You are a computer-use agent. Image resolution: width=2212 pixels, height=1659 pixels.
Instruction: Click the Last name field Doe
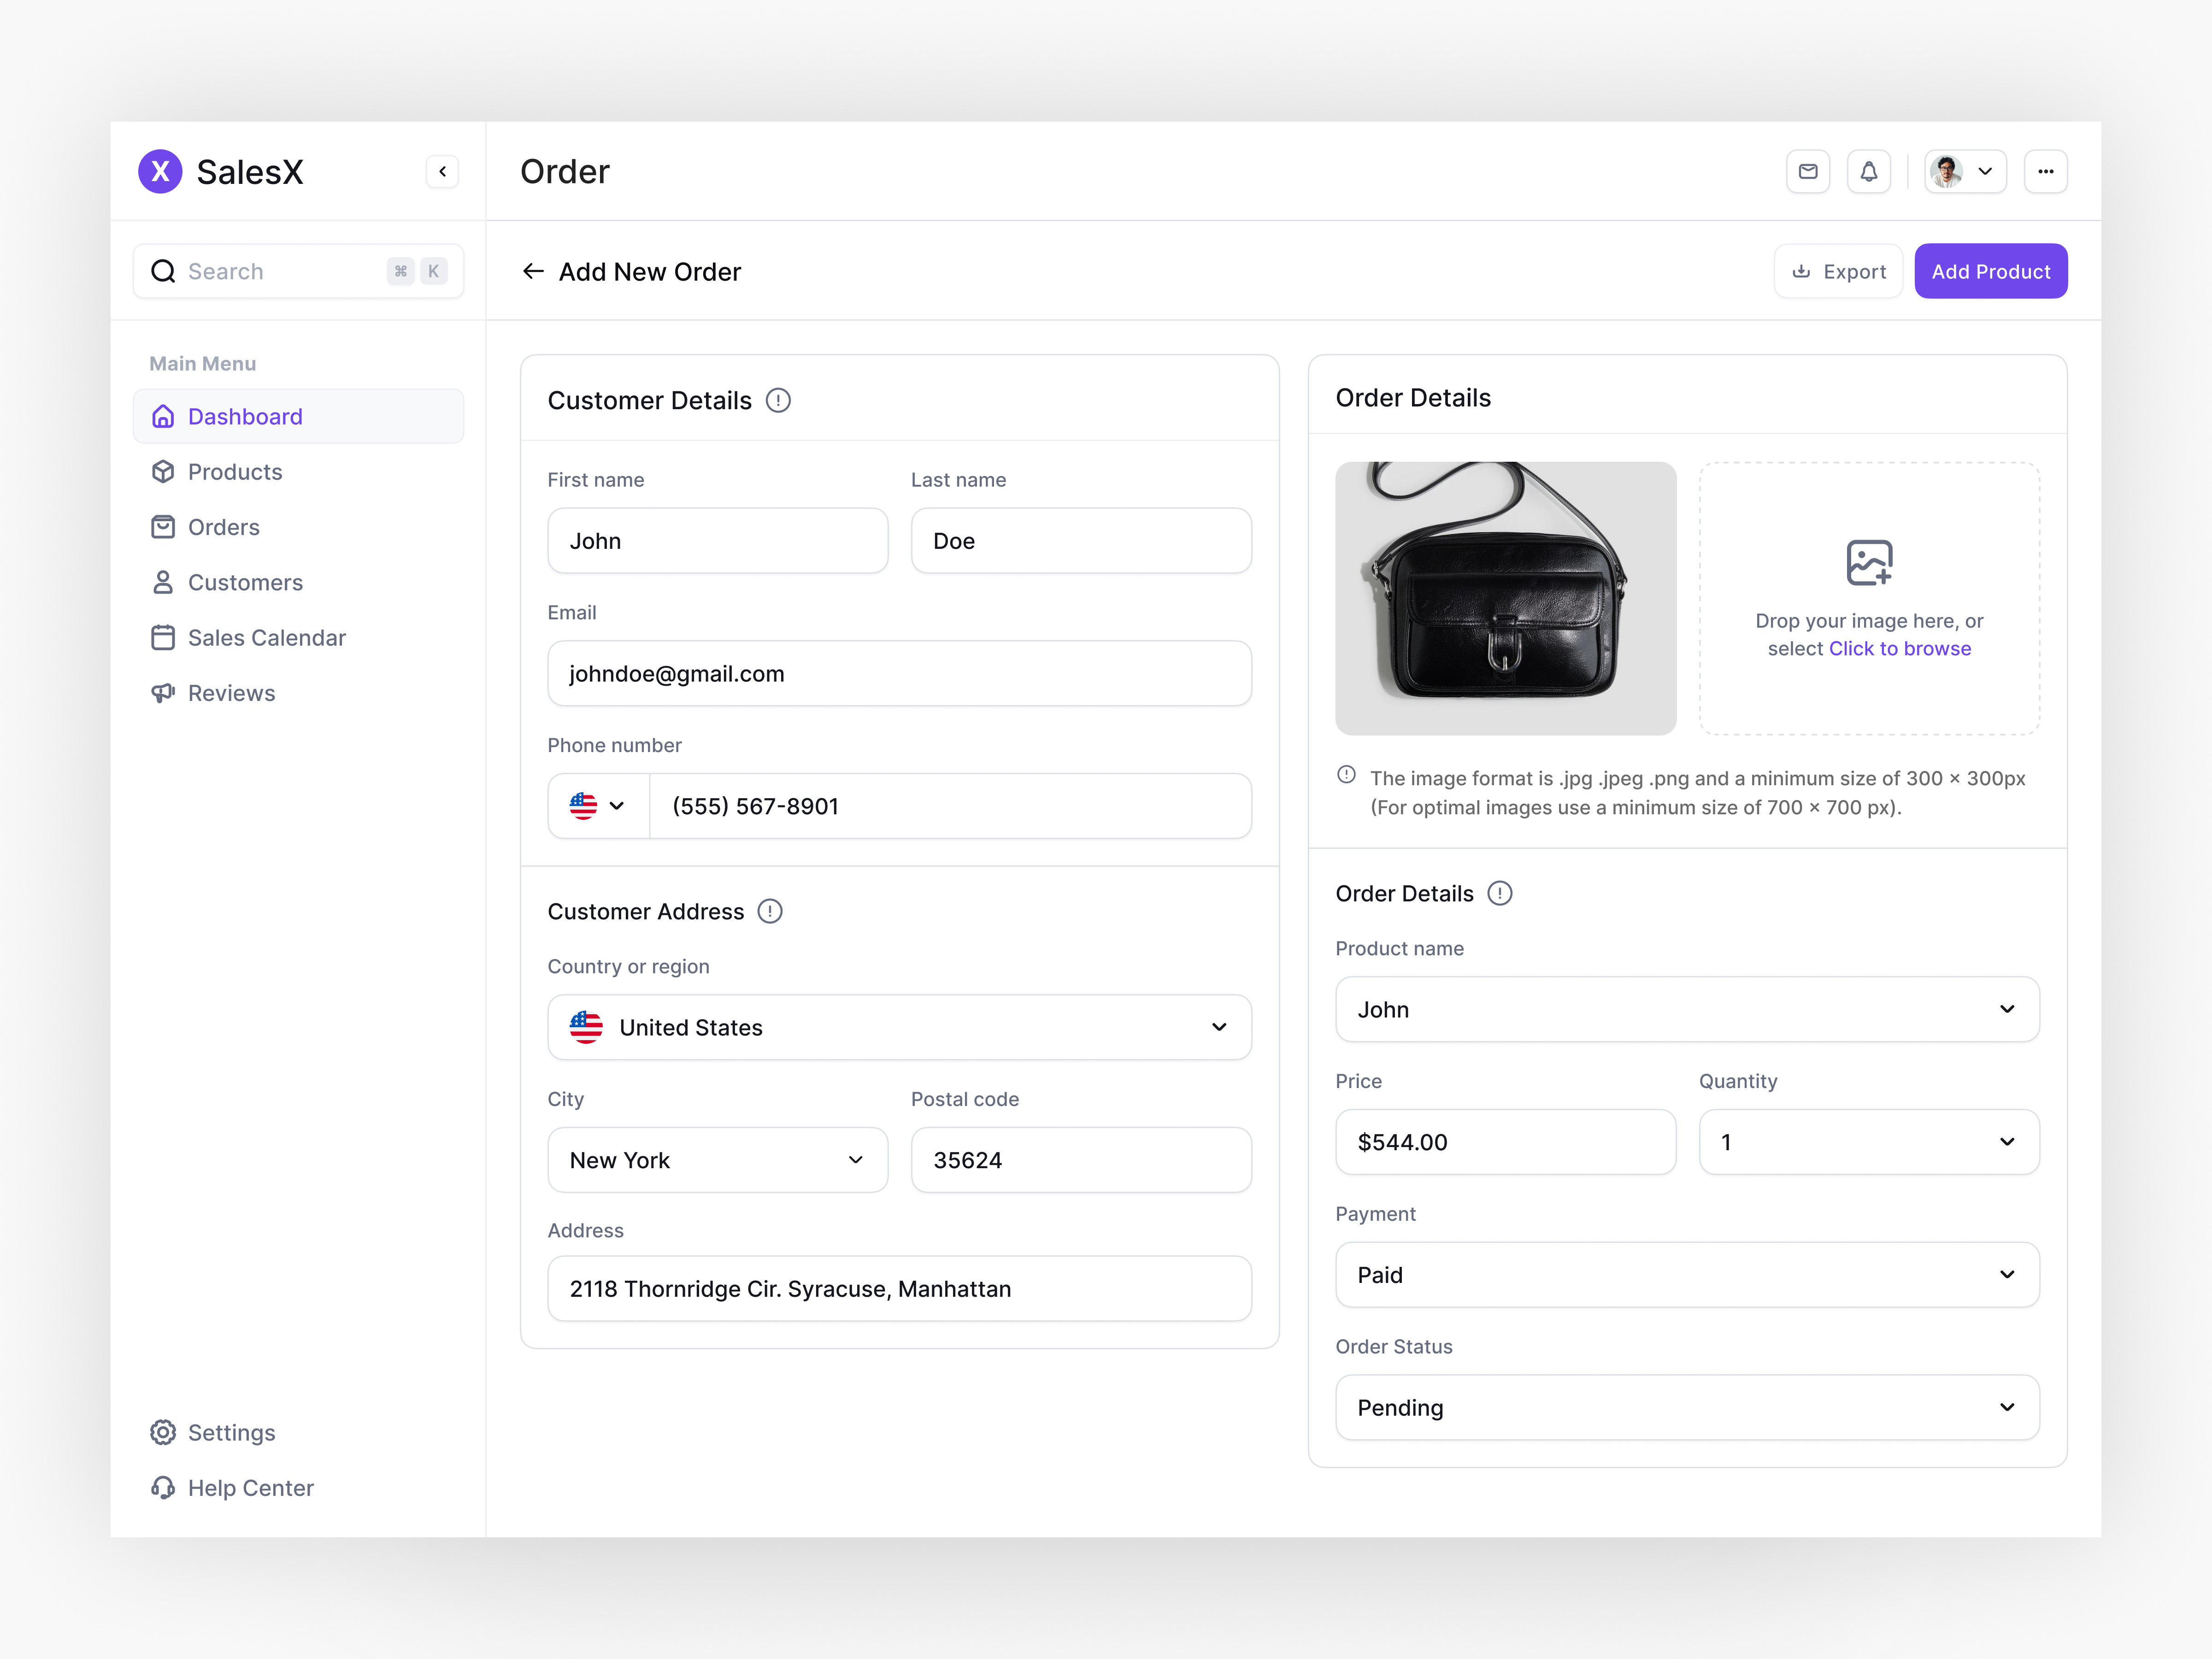(1081, 541)
